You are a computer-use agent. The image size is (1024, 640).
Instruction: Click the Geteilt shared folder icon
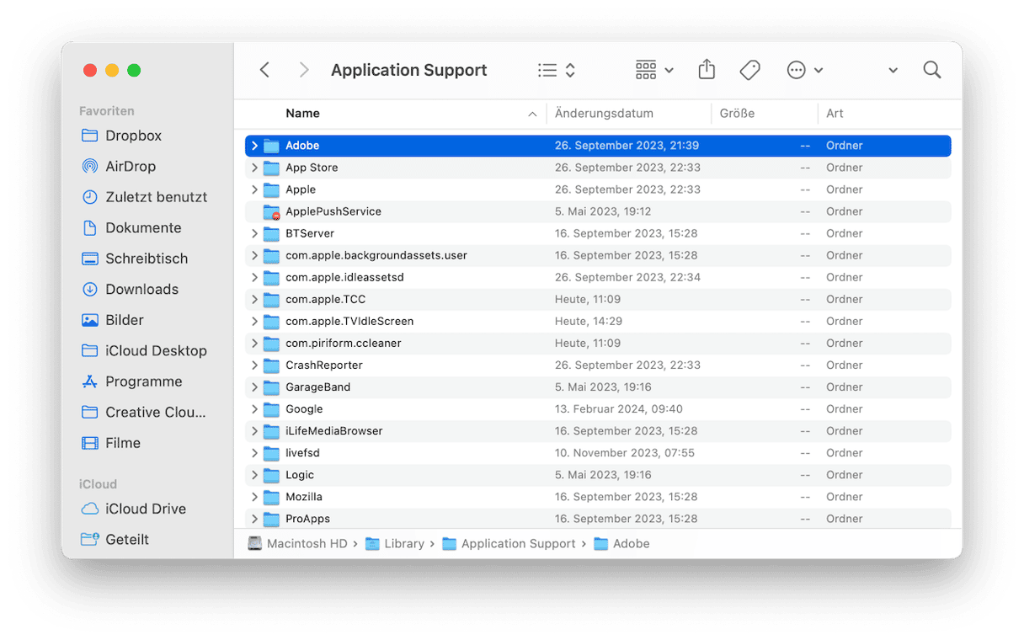coord(89,540)
